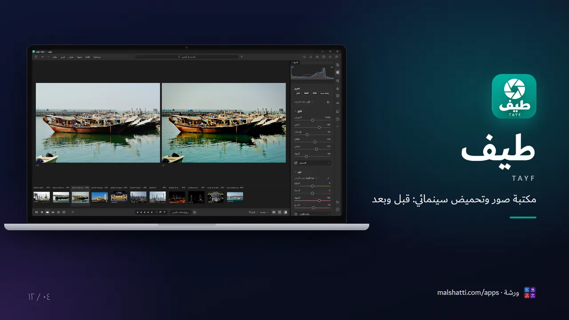Go forward with the right arrow
Image resolution: width=569 pixels, height=320 pixels.
click(48, 57)
